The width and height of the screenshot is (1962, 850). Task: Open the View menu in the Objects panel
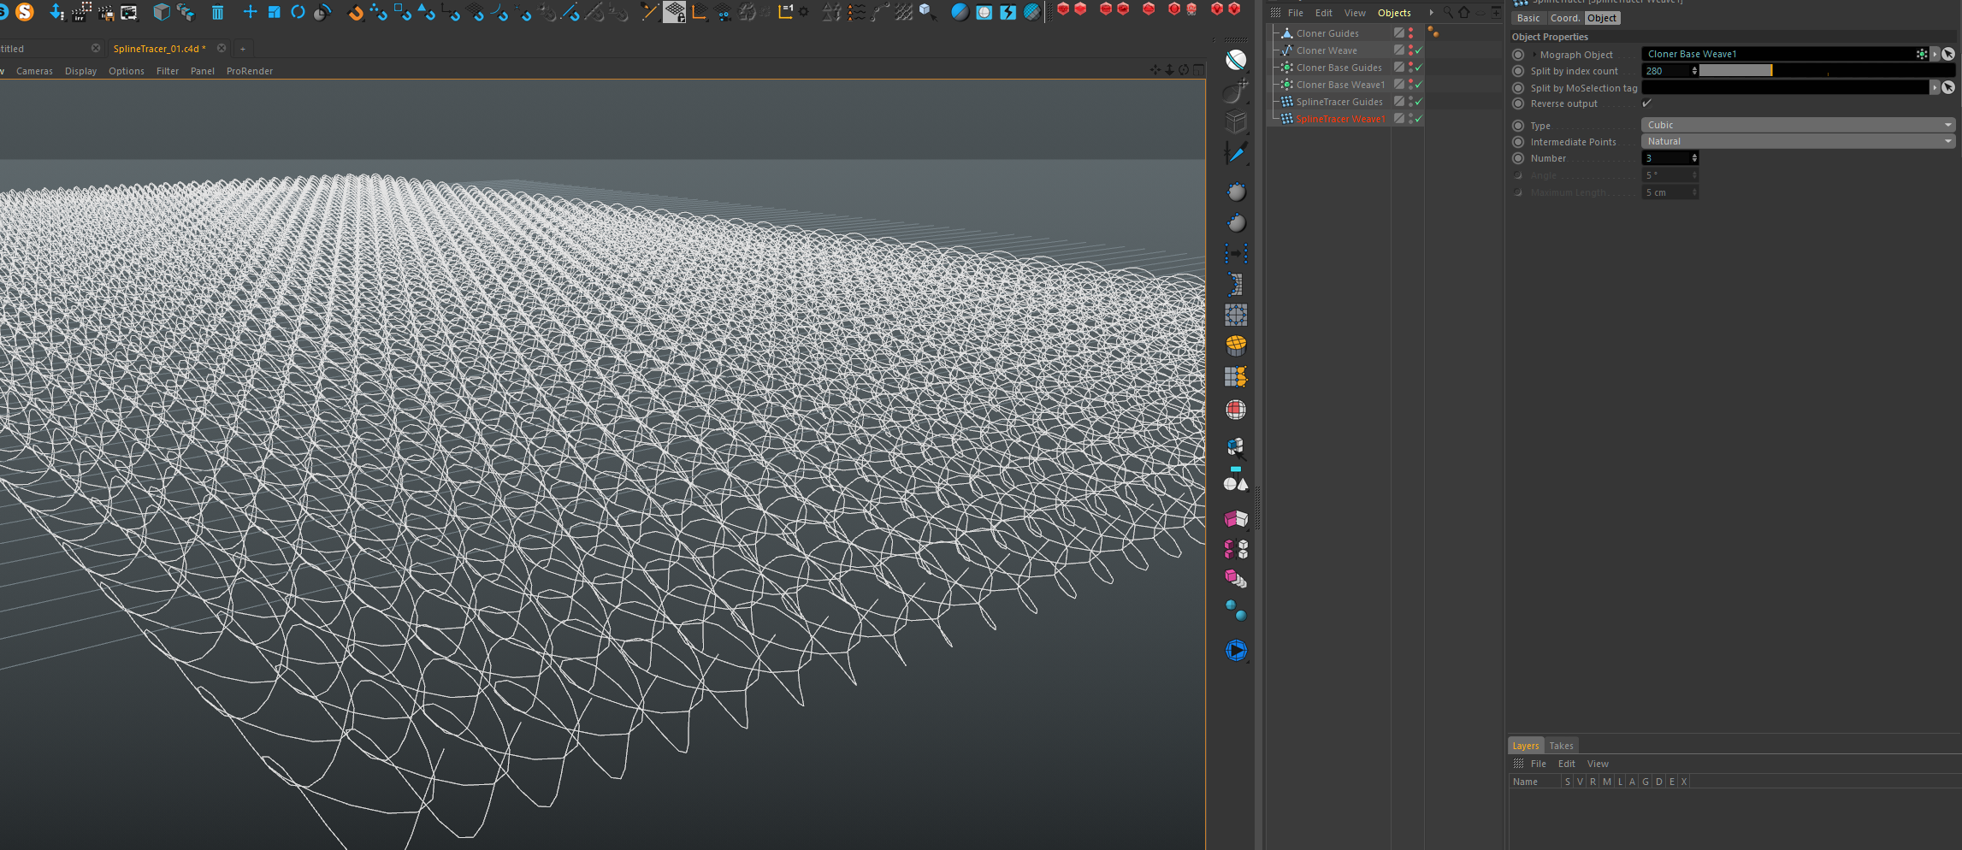1355,13
